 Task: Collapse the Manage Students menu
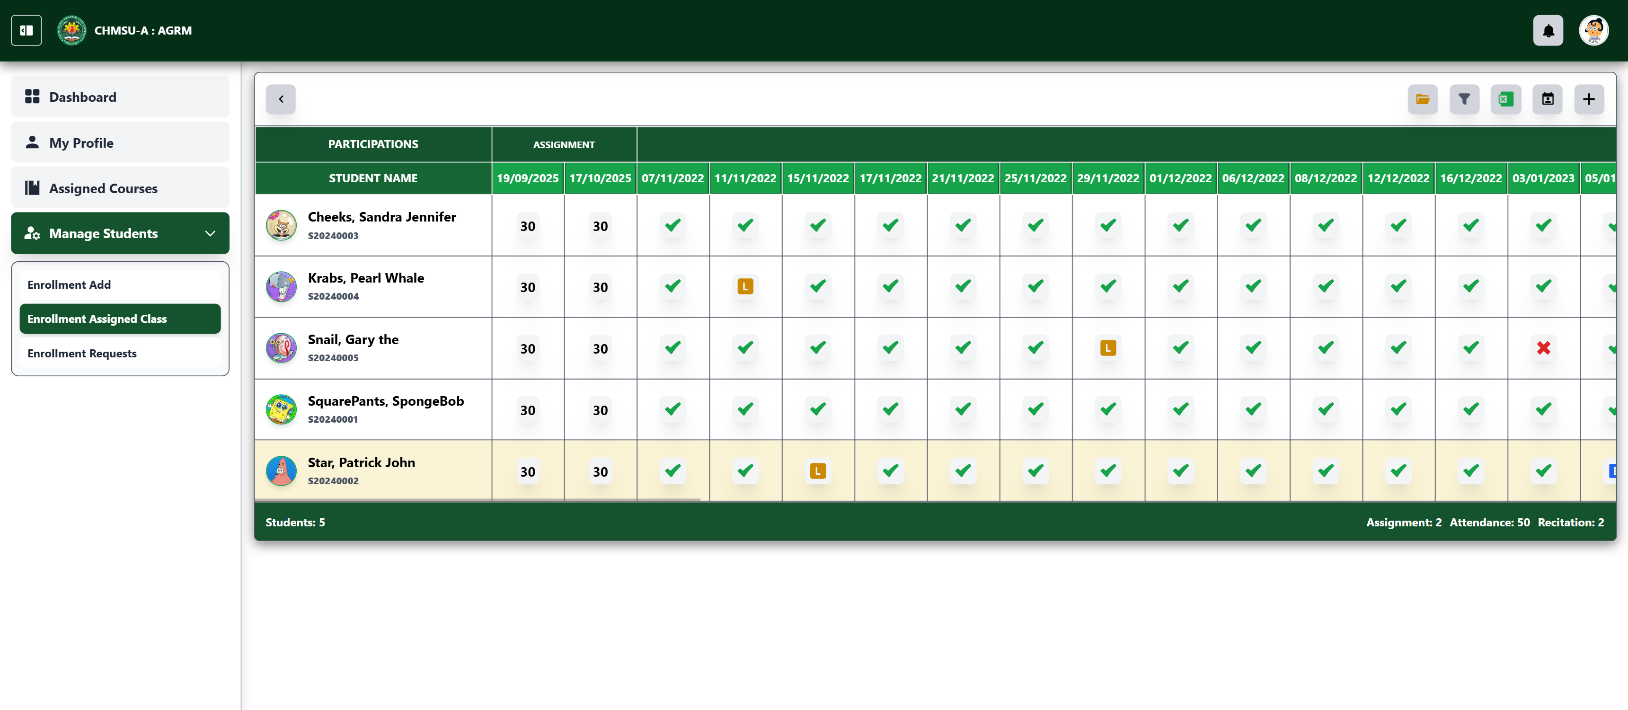[x=120, y=233]
